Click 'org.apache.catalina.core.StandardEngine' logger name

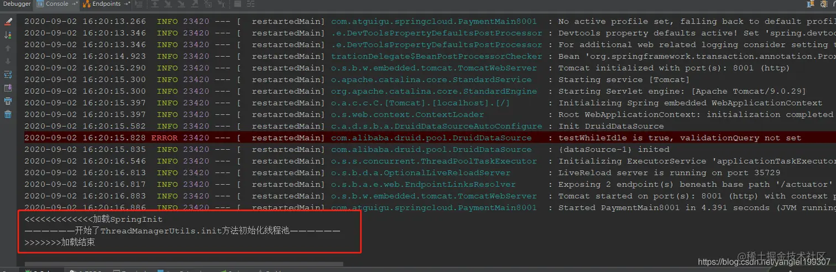(x=434, y=91)
